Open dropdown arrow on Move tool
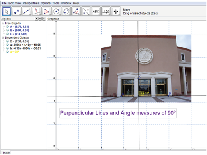 10,15
